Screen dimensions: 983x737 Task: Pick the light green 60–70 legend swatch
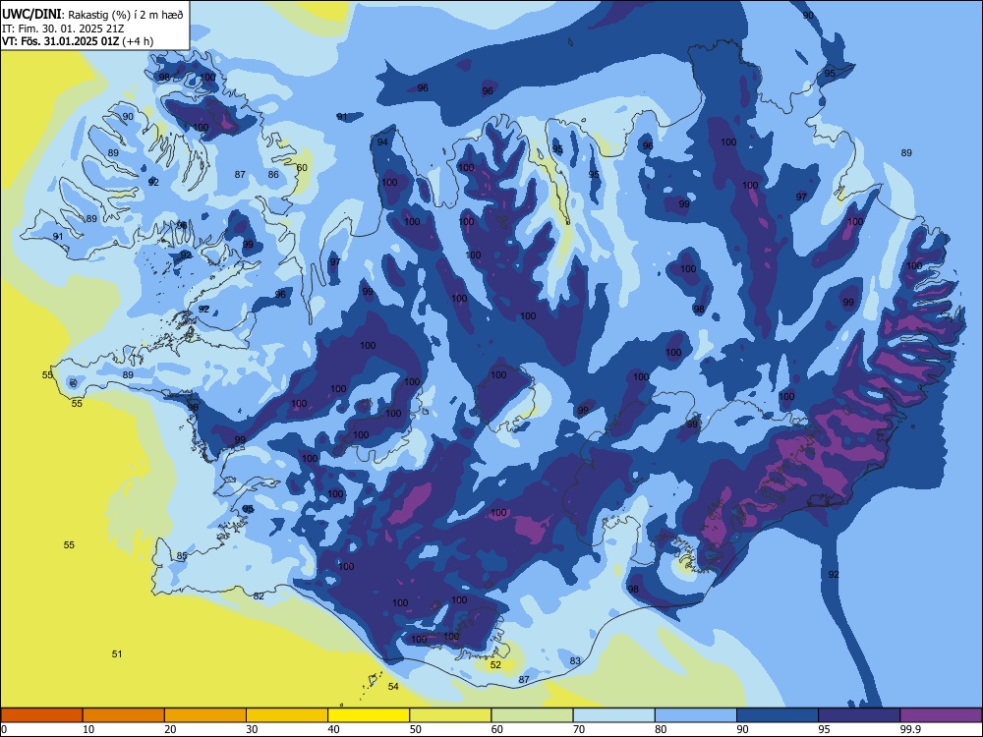pos(532,715)
